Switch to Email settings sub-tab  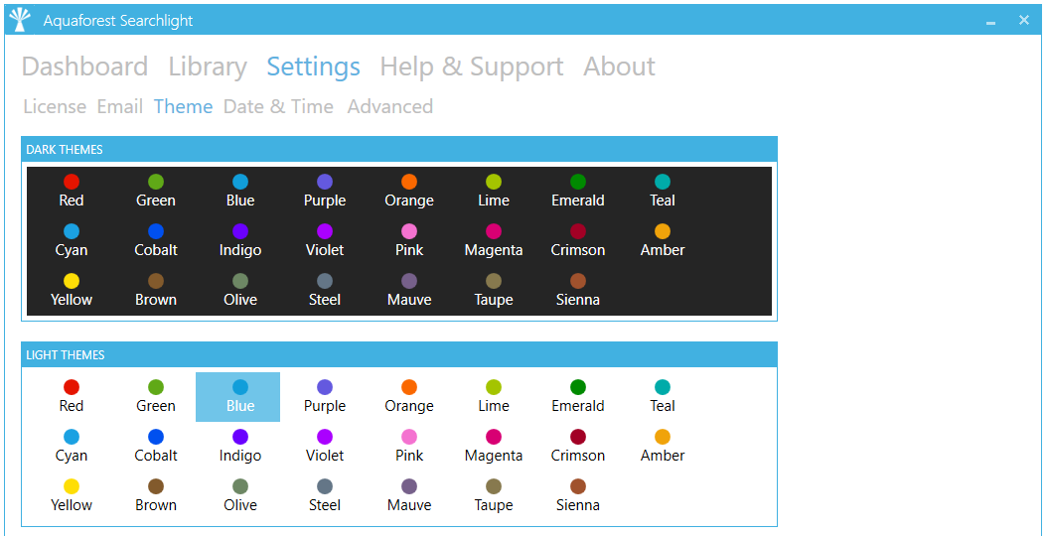120,107
